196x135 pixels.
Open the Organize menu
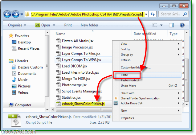17,25
